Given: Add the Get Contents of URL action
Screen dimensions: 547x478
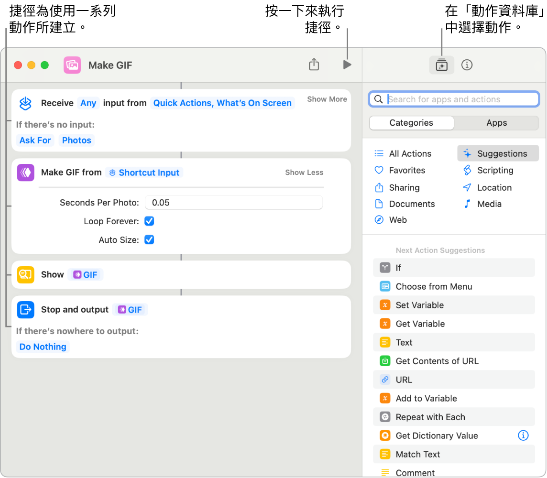Looking at the screenshot, I should click(x=437, y=361).
